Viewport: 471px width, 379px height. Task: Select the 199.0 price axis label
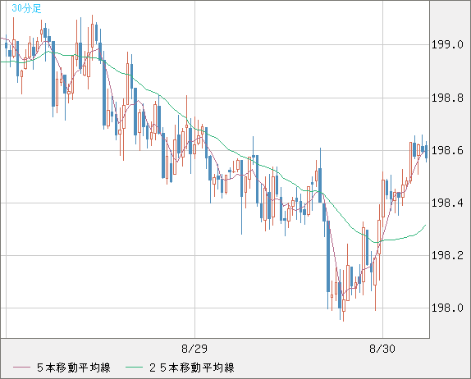pyautogui.click(x=447, y=45)
